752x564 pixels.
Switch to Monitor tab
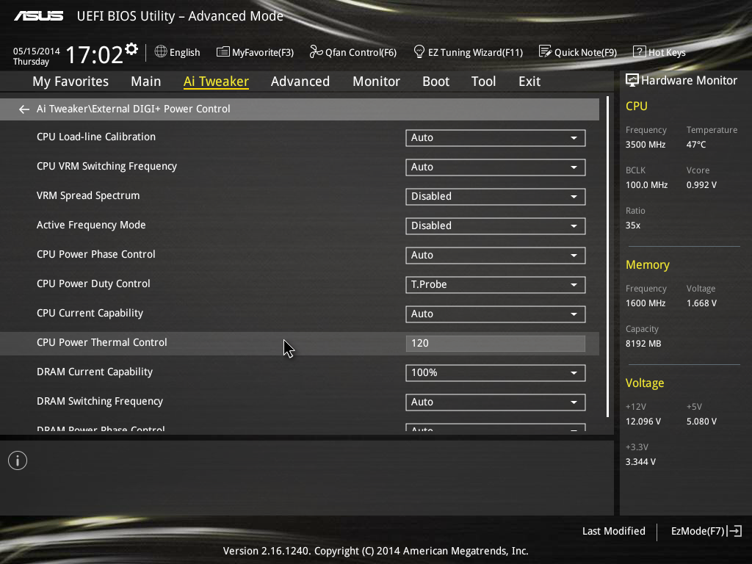[x=376, y=82]
